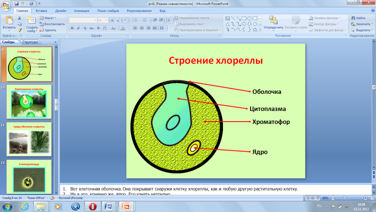Switch to the Structure (Структура) pane tab

30,42
